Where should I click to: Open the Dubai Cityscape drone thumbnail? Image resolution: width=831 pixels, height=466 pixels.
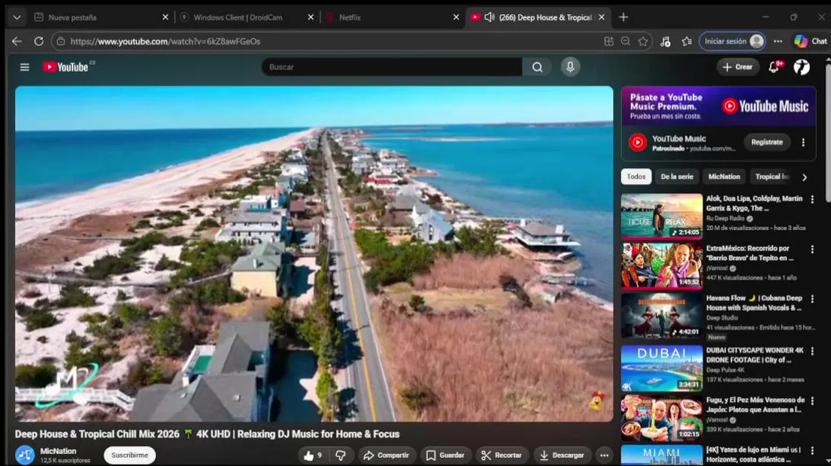[x=661, y=368]
